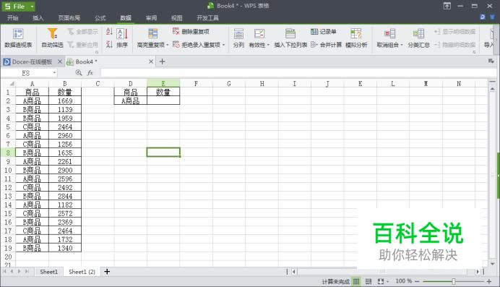Switch to the 页面布局 ribbon tab
The width and height of the screenshot is (500, 287).
[x=69, y=18]
